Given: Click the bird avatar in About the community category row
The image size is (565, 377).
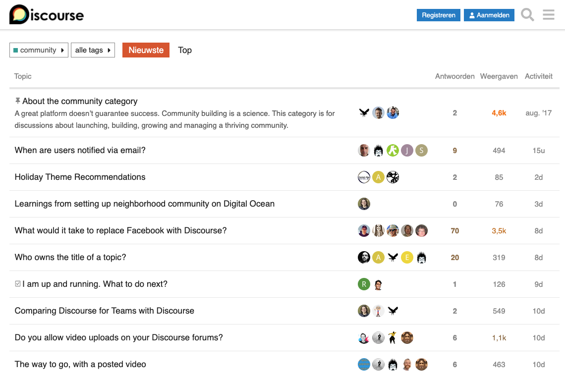Looking at the screenshot, I should tap(364, 113).
